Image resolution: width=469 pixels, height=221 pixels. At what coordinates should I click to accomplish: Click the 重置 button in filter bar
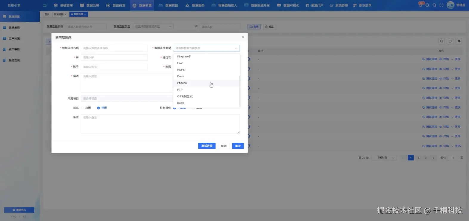click(269, 26)
